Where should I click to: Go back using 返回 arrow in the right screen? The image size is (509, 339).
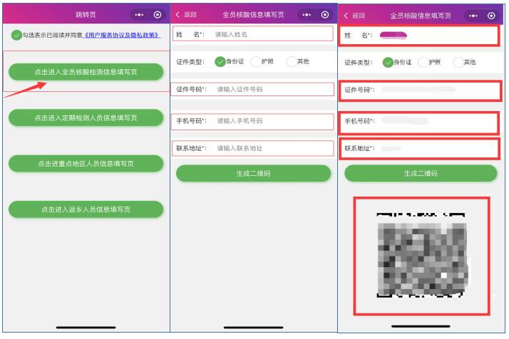click(x=354, y=16)
